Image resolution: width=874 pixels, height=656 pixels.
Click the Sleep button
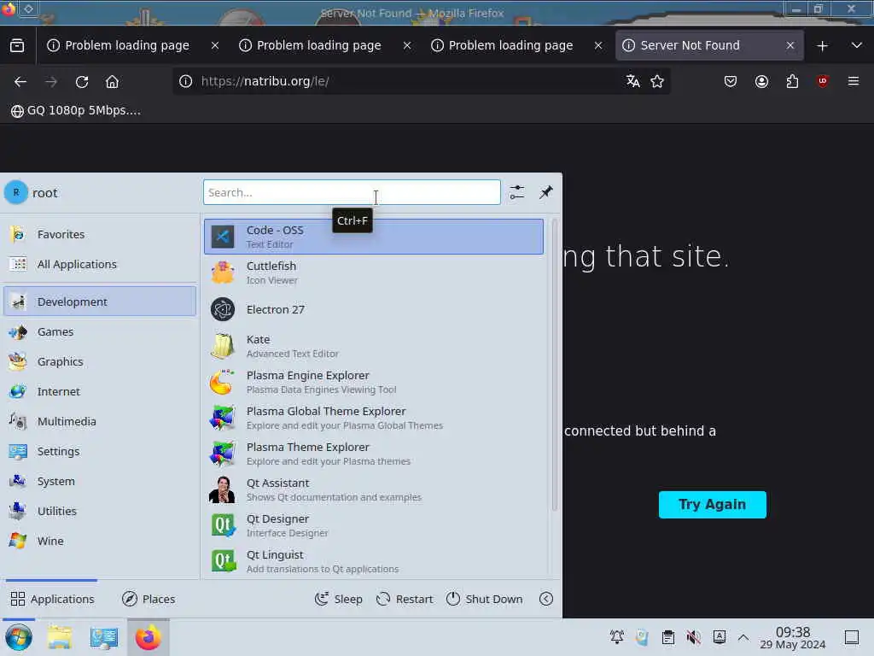[x=338, y=599]
